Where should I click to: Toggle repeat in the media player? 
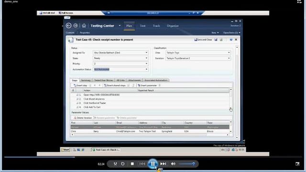click(x=122, y=164)
